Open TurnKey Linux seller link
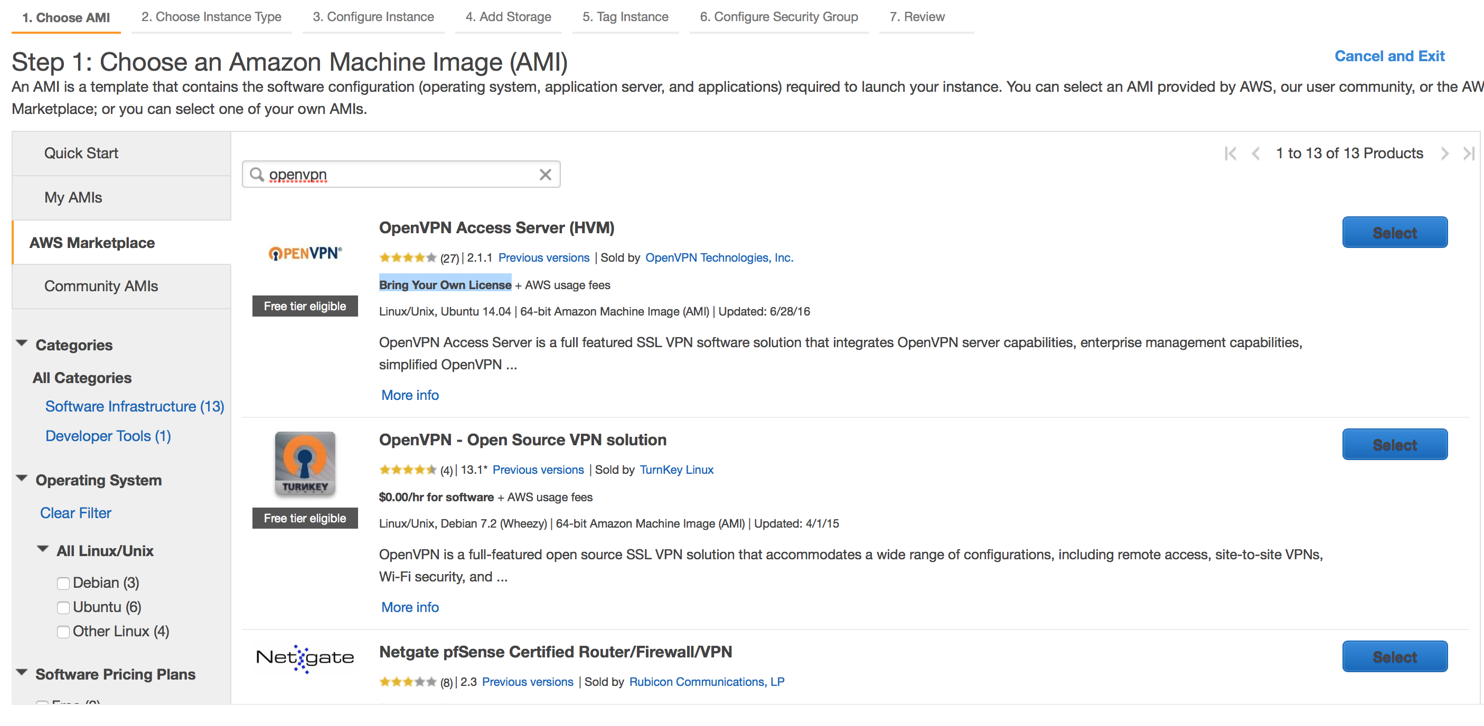This screenshot has width=1484, height=726. click(677, 469)
